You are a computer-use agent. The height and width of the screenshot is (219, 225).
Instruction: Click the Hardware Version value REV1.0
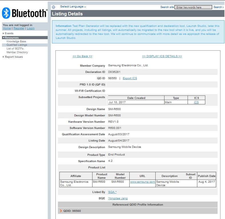tap(113, 122)
